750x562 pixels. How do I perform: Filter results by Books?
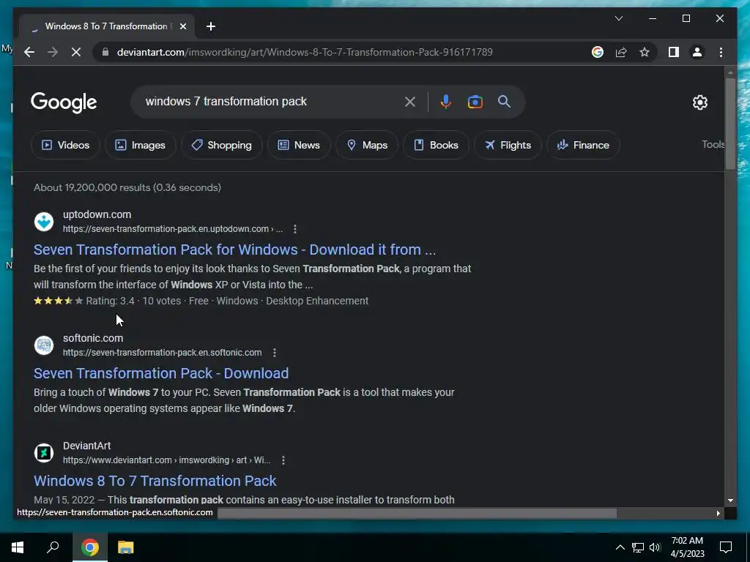436,145
